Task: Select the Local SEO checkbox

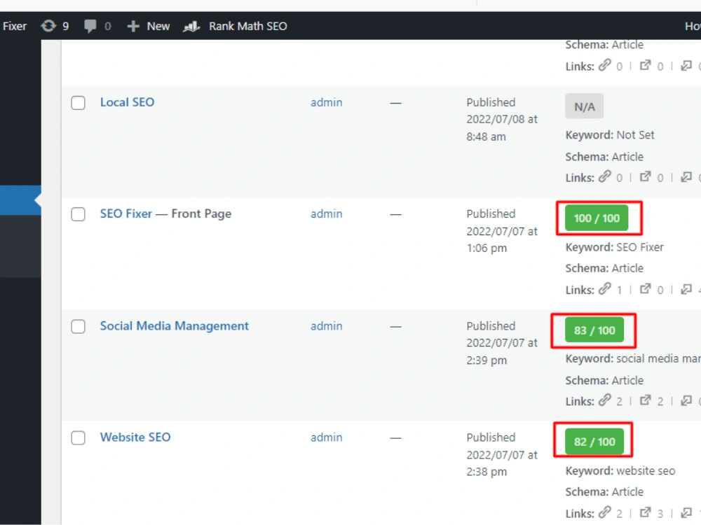Action: (x=79, y=103)
